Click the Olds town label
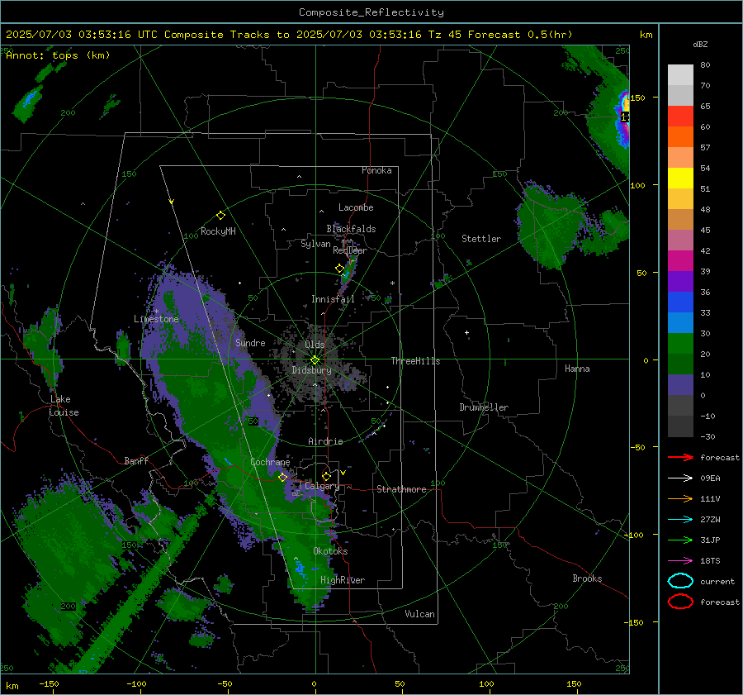Screen dimensions: 743x695 click(315, 345)
